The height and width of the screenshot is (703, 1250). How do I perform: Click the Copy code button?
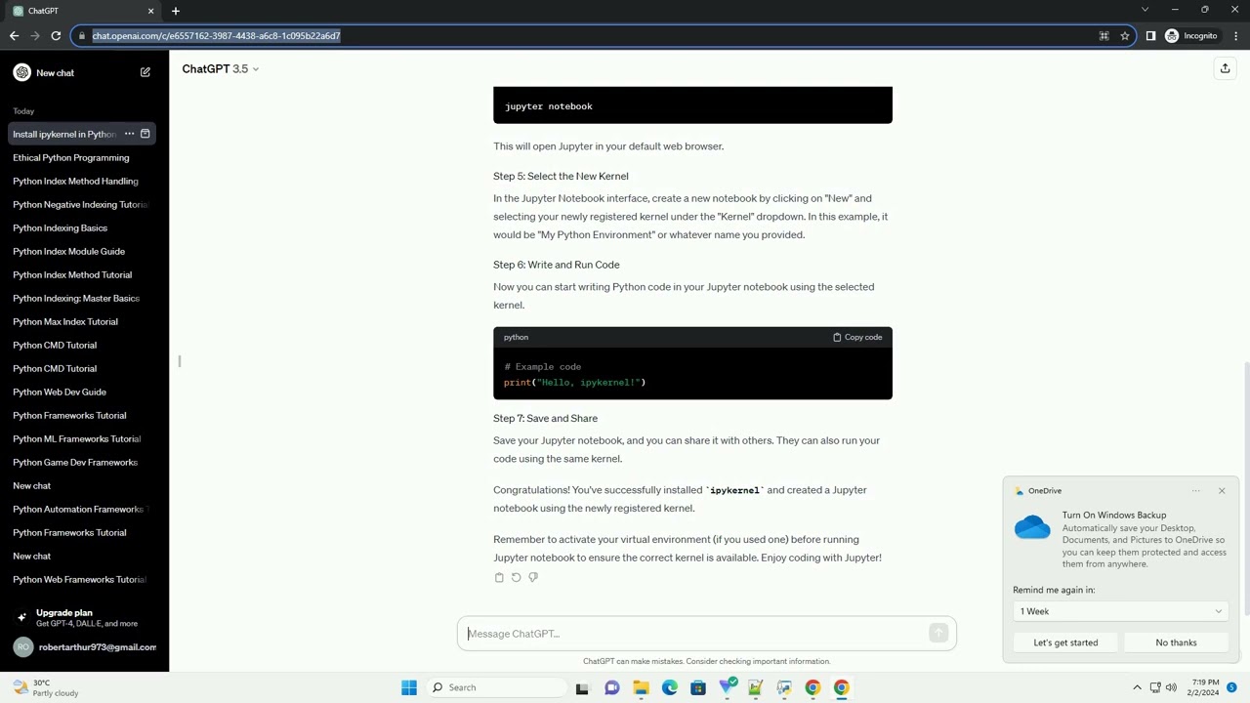coord(857,337)
